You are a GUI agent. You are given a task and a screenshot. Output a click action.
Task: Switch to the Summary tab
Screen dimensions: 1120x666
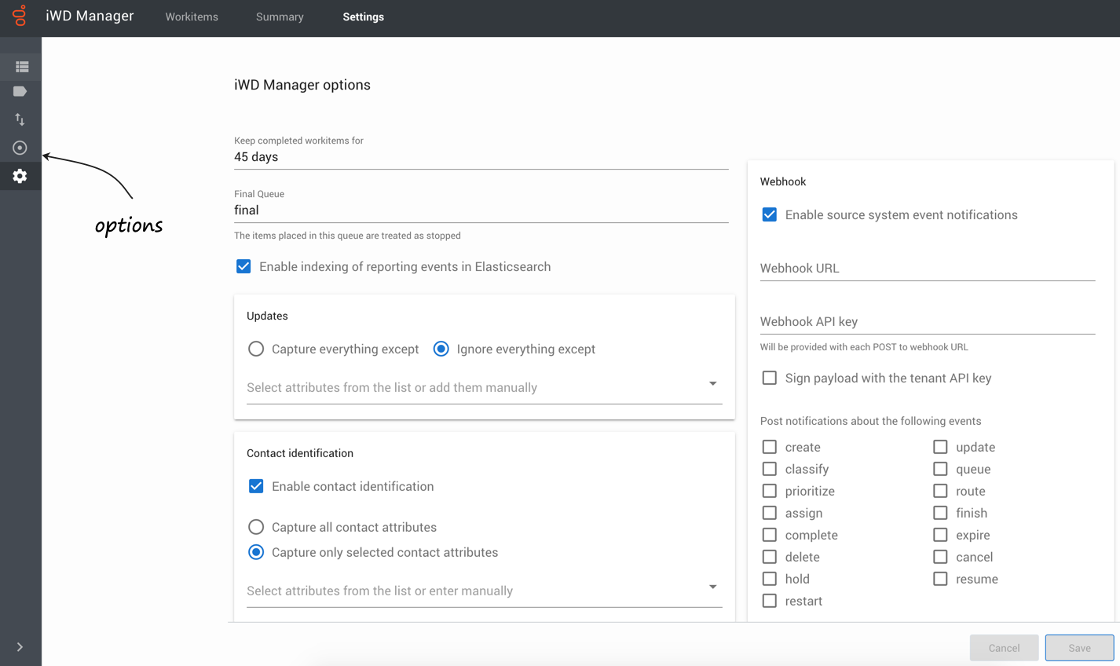coord(280,16)
